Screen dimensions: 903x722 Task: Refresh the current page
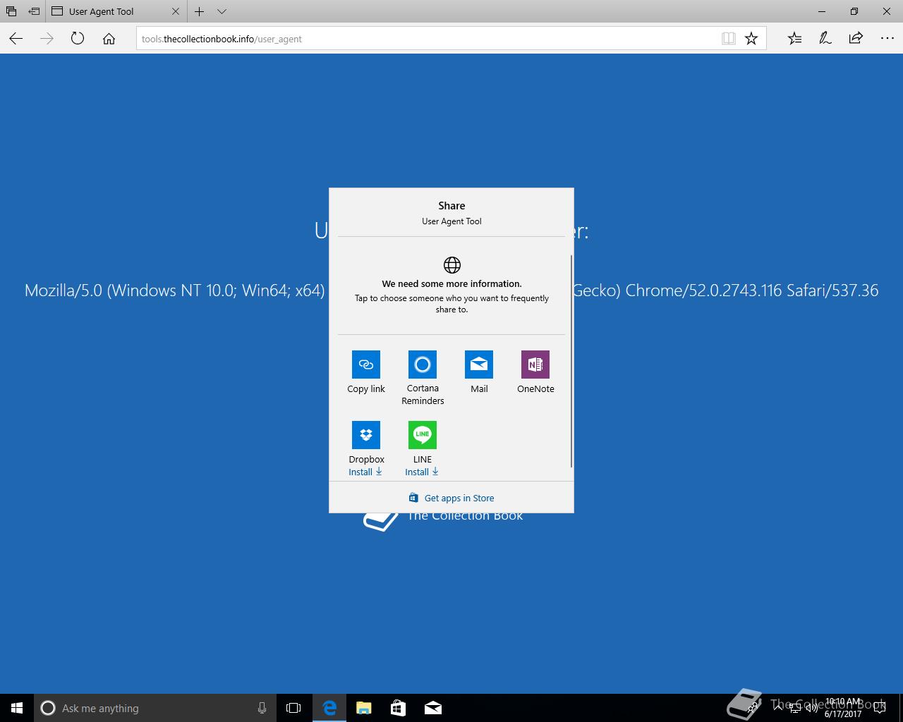(x=78, y=39)
